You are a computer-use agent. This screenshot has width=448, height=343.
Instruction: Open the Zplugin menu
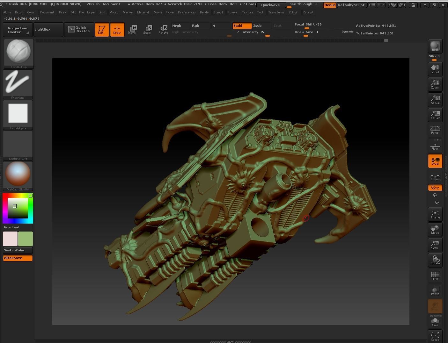293,12
